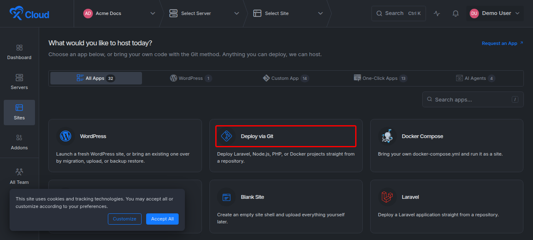Click the Blank Site icon

(x=226, y=197)
